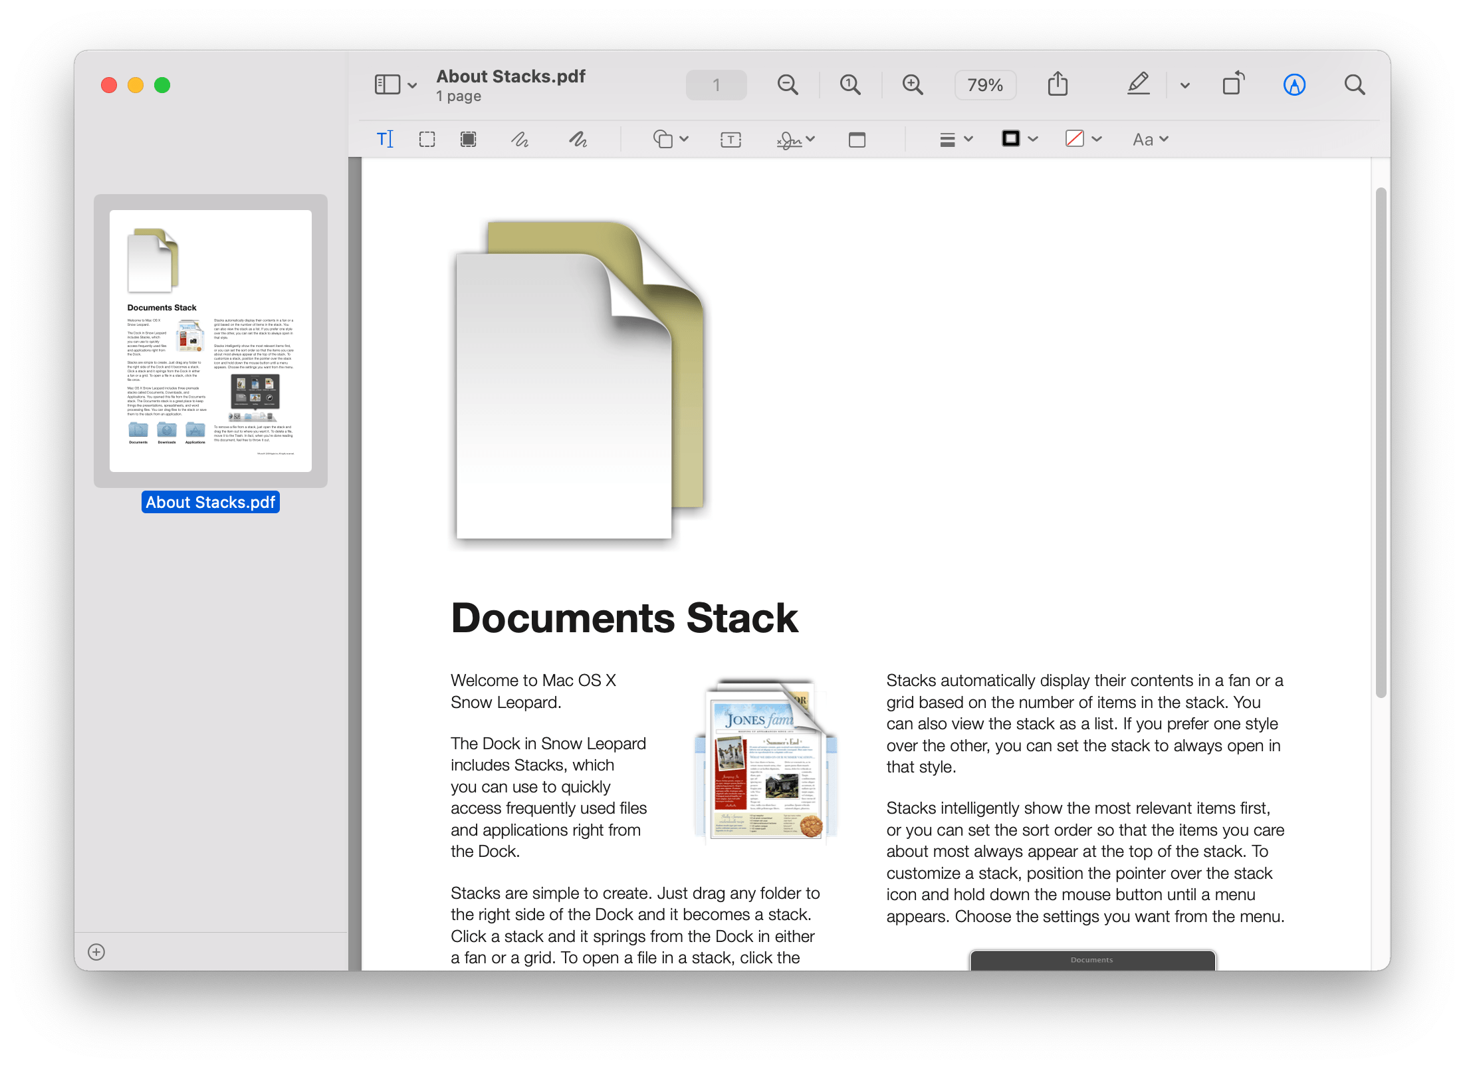Toggle the Markup toolbar off
This screenshot has width=1465, height=1069.
point(1294,85)
